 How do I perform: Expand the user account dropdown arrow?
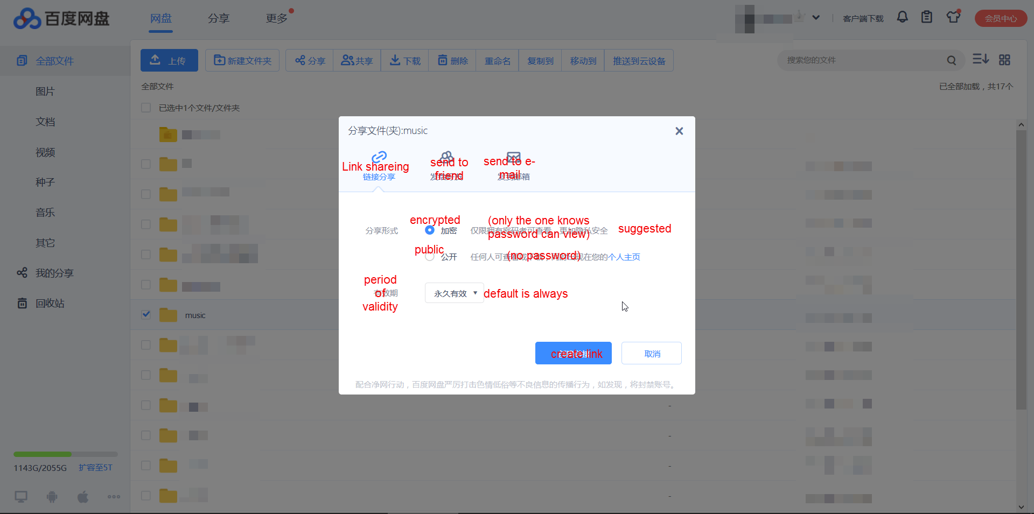[x=816, y=18]
